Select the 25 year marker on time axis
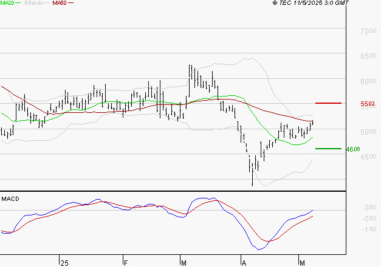This screenshot has width=381, height=267. [64, 262]
